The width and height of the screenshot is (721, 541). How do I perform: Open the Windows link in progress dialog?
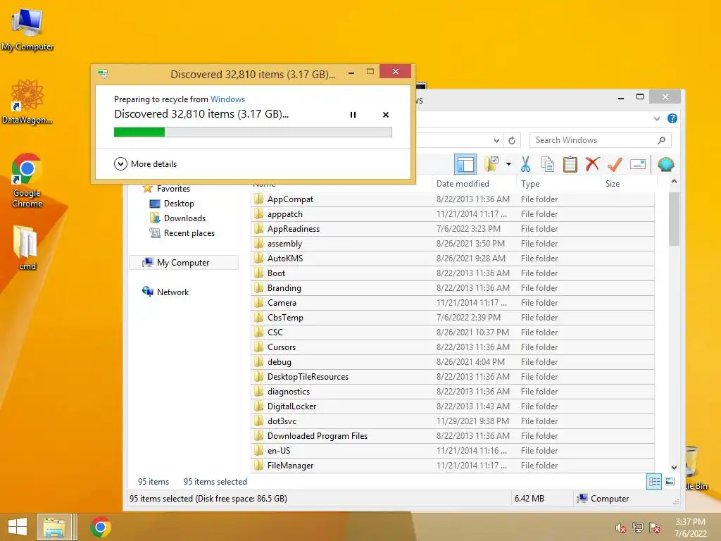227,99
